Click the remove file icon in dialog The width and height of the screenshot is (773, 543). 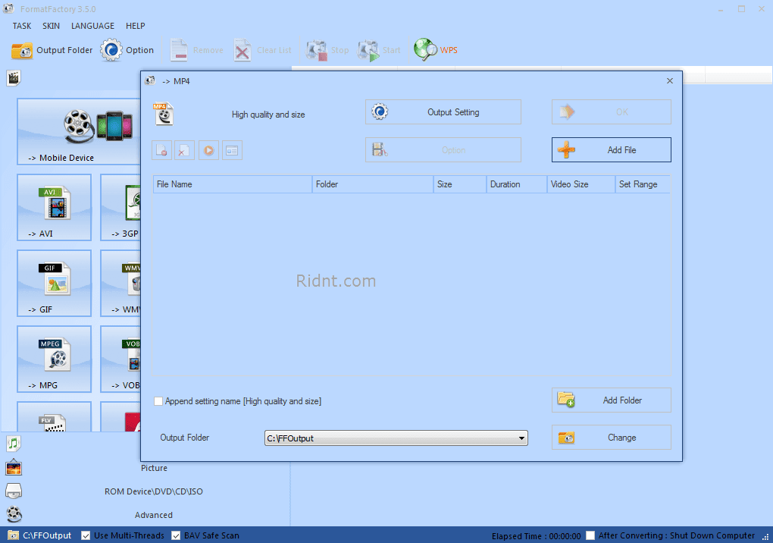(x=161, y=150)
